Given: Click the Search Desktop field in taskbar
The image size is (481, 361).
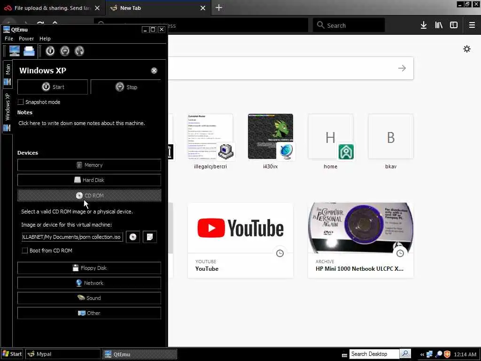Looking at the screenshot, I should (x=374, y=354).
